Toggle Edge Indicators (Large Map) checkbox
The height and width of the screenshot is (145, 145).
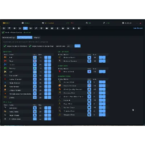pos(30,46)
